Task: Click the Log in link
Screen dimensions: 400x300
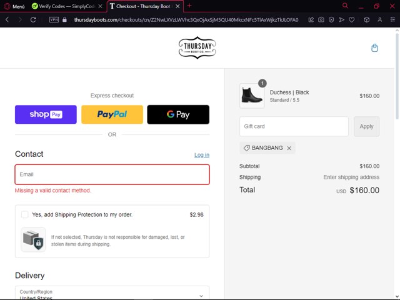Action: point(202,155)
